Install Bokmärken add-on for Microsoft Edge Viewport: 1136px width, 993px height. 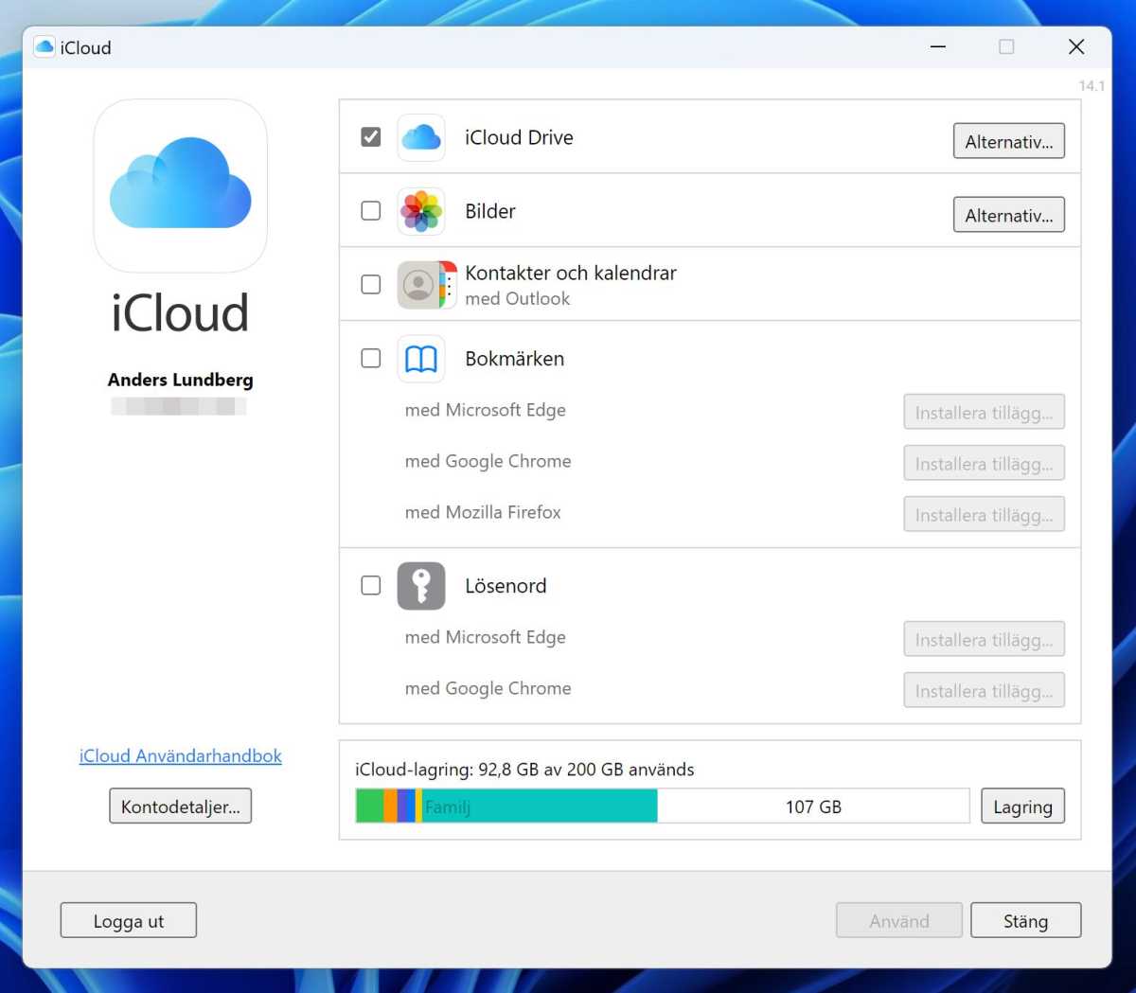click(x=985, y=412)
